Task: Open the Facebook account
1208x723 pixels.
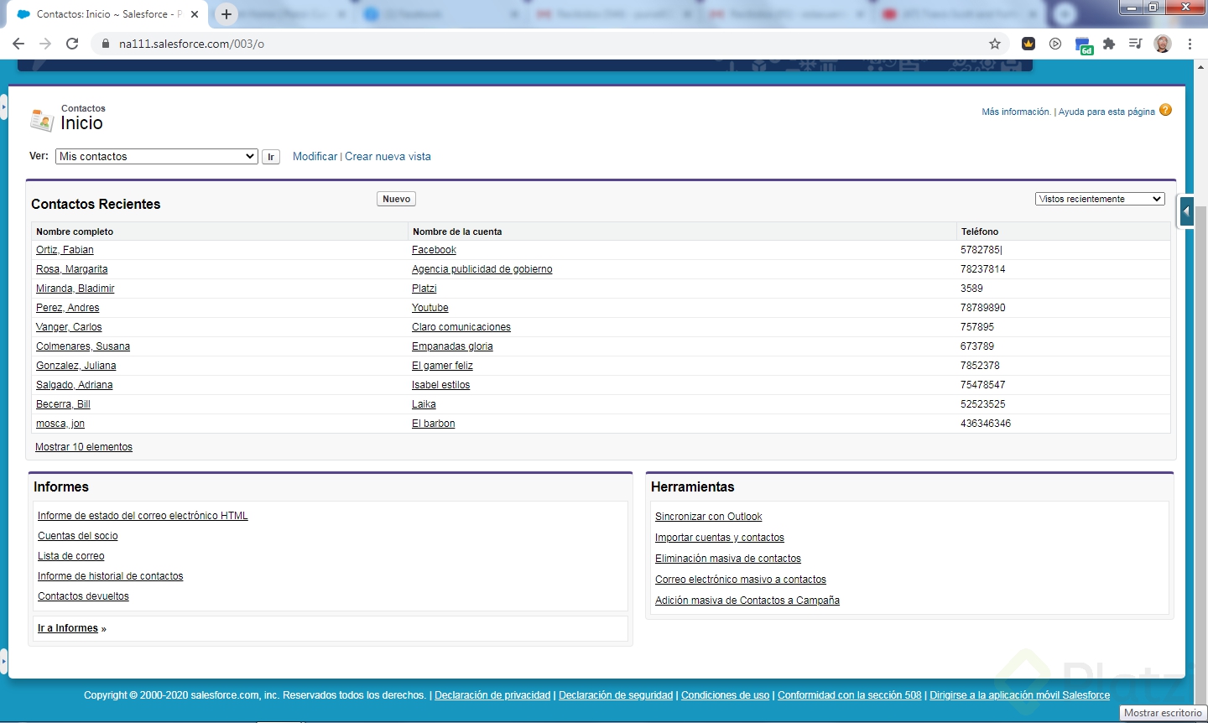Action: 434,250
